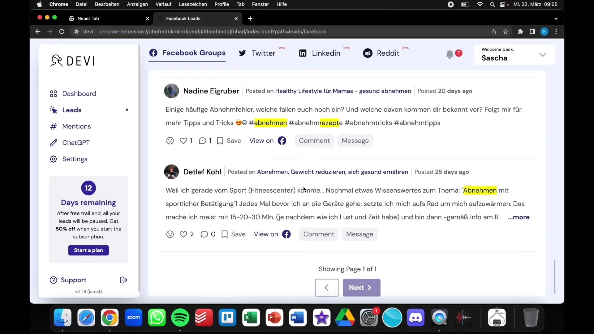
Task: Click the Dashboard navigation icon
Action: point(54,93)
